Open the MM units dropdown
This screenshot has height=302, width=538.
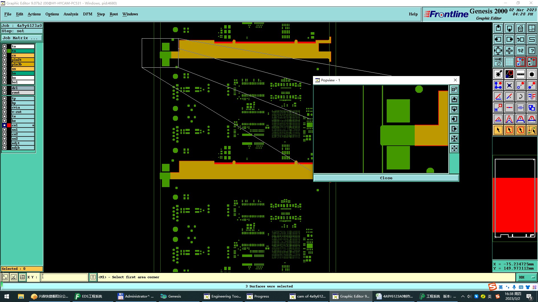point(527,277)
